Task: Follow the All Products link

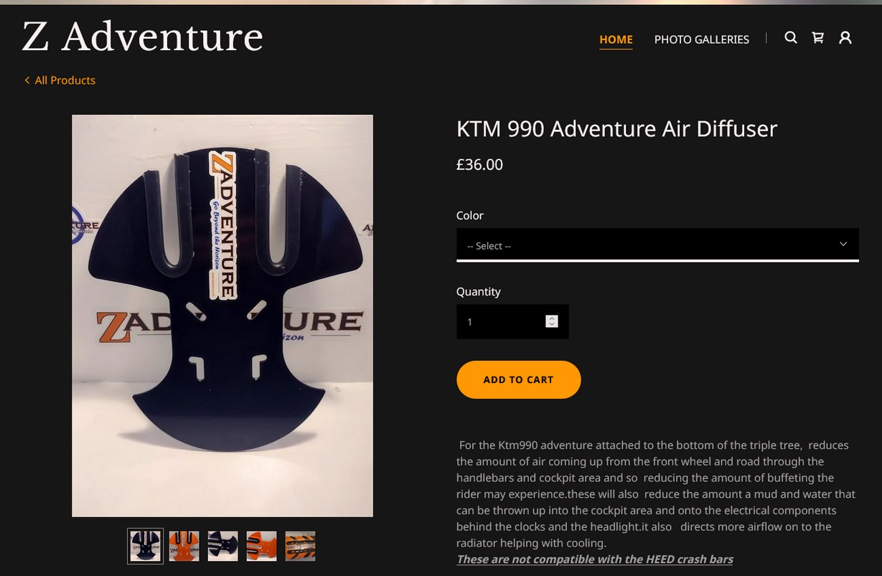Action: point(65,80)
